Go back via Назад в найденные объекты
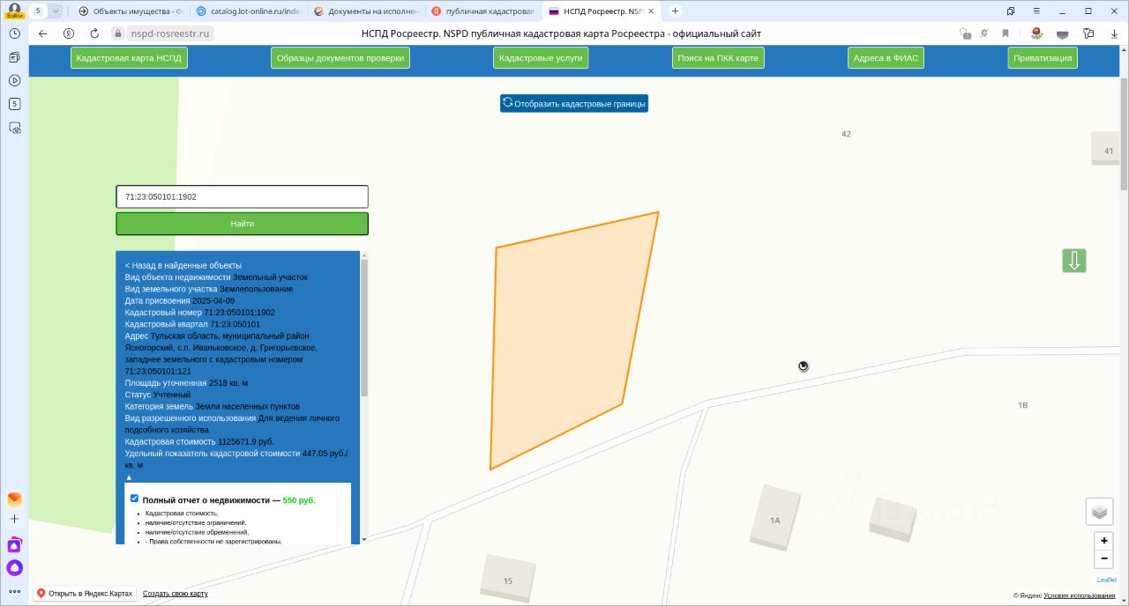Viewport: 1129px width, 606px height. point(183,265)
